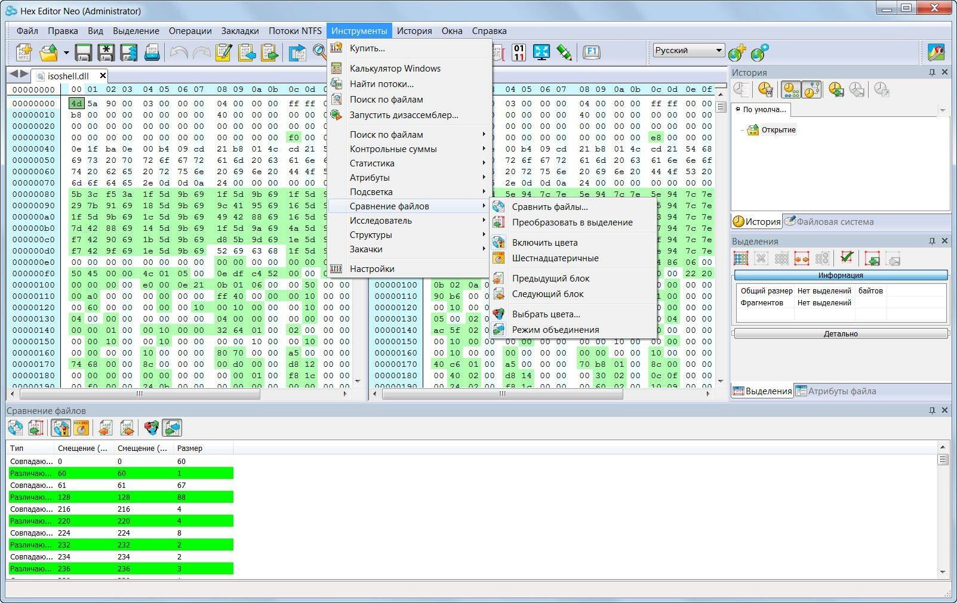957x603 pixels.
Task: Open the dropdown arrow beside Open file
Action: coord(66,52)
